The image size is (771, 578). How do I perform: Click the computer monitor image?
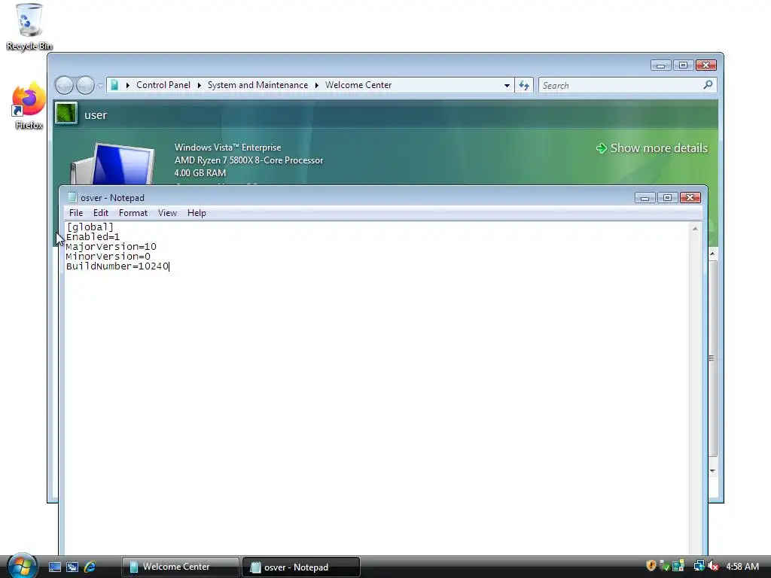pyautogui.click(x=112, y=163)
